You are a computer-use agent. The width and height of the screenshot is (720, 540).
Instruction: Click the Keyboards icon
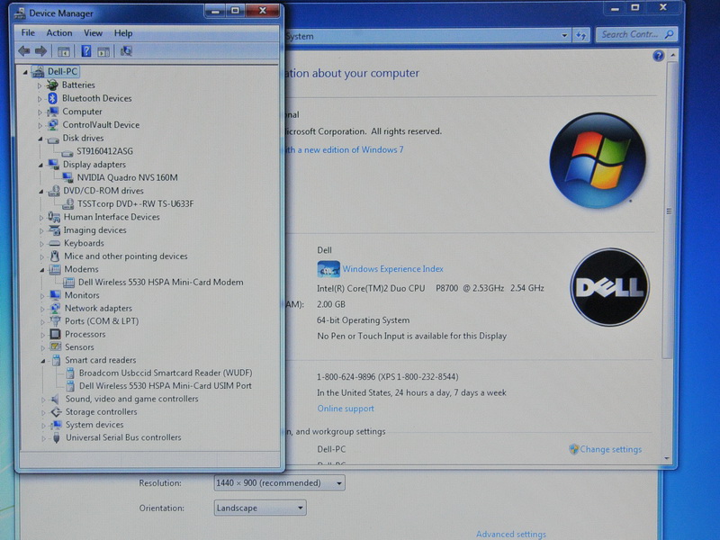tap(54, 243)
